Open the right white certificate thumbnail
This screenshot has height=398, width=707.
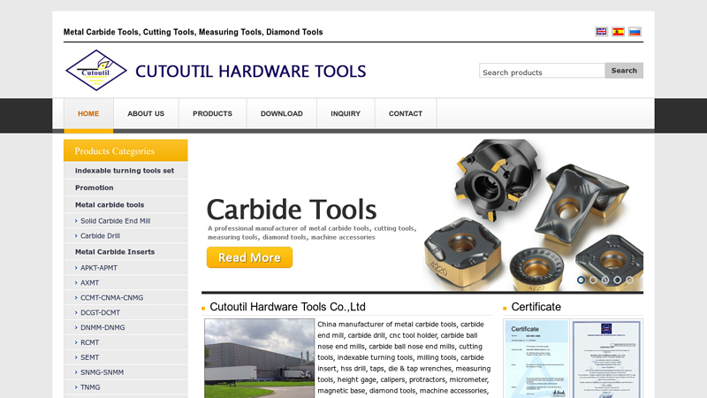606,359
